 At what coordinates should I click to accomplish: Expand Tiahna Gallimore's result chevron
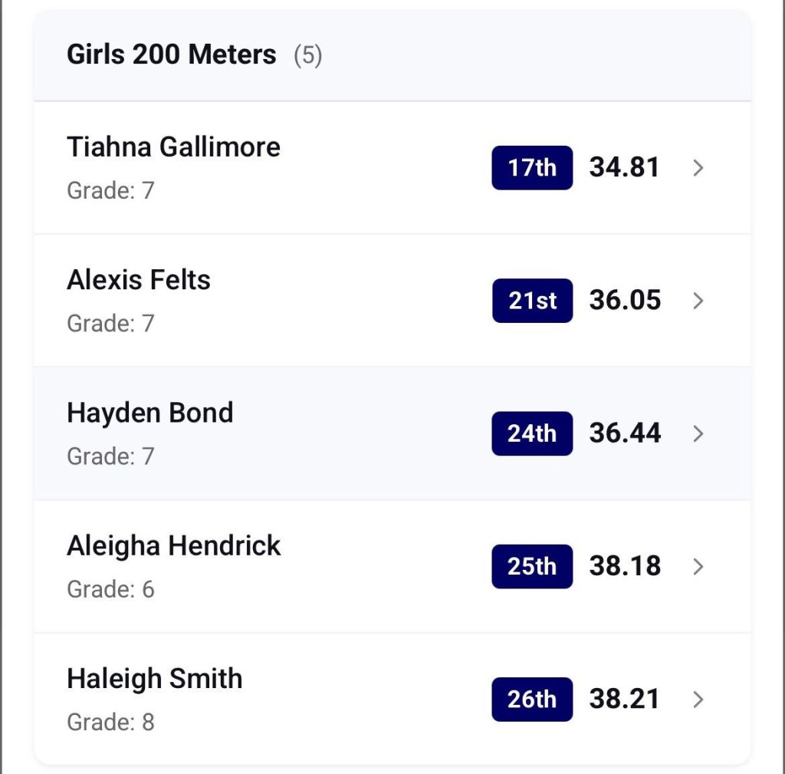tap(698, 168)
